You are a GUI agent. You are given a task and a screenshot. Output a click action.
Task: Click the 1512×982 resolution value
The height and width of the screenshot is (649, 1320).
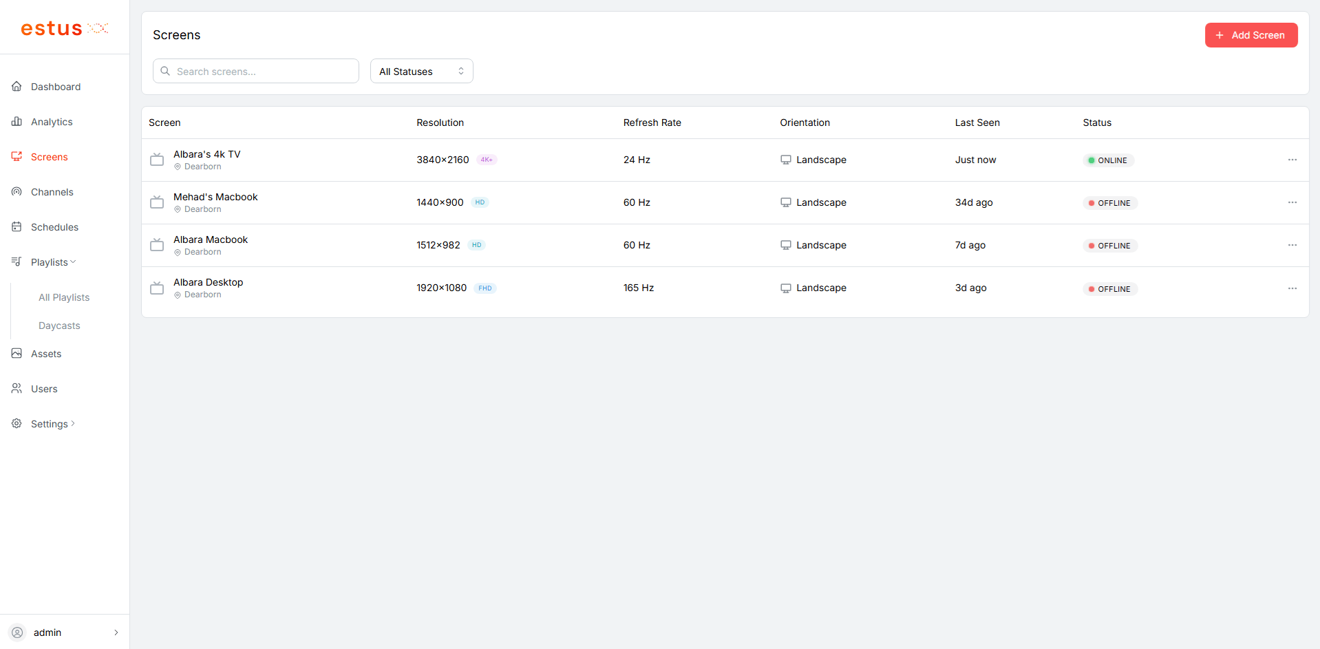(x=438, y=245)
